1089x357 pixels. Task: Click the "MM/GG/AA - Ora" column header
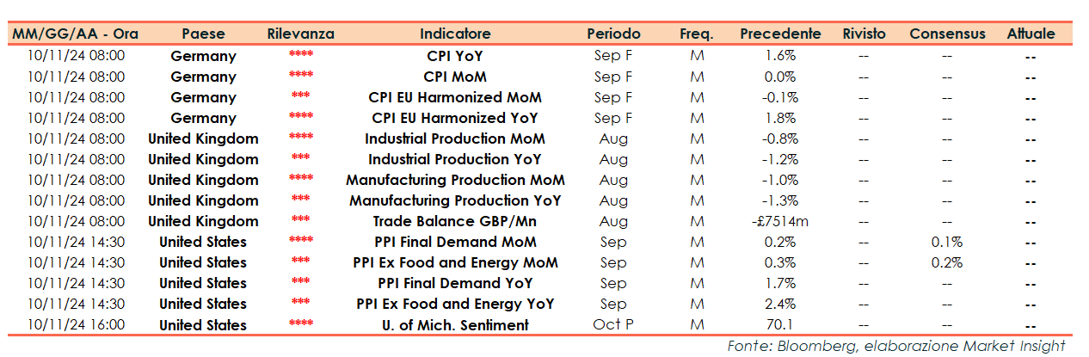tap(75, 34)
